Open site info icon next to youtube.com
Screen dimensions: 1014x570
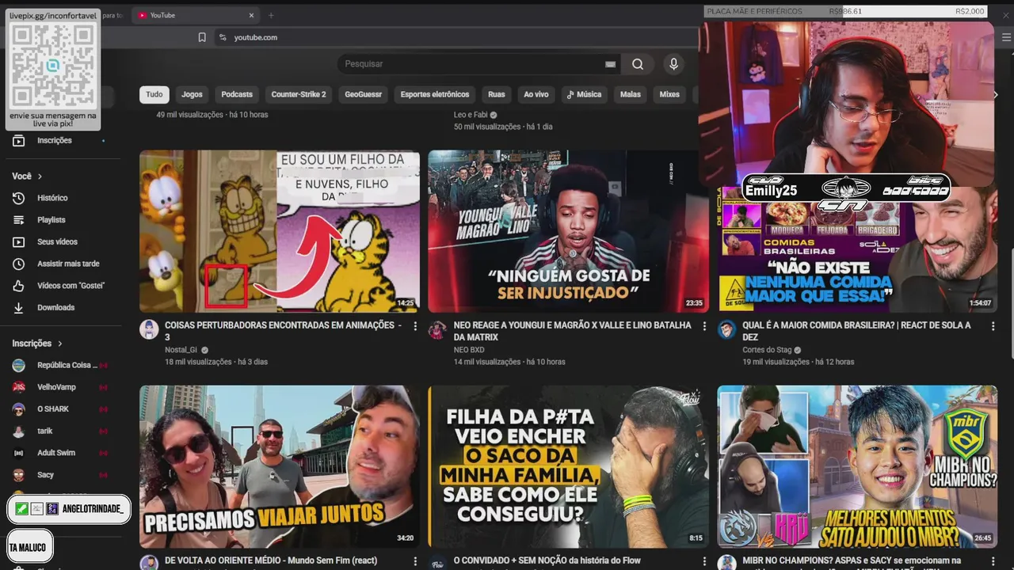tap(223, 37)
